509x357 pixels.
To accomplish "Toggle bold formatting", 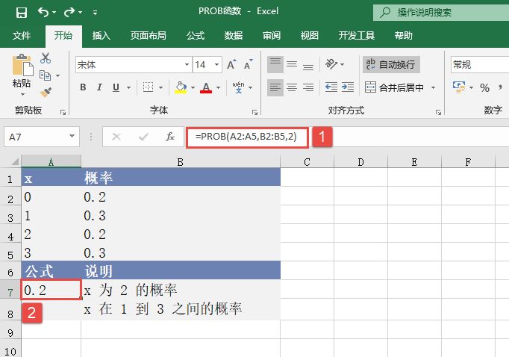I will 83,87.
